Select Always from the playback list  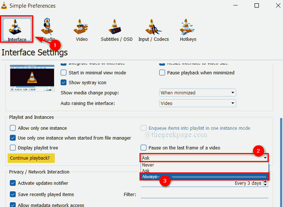point(150,177)
